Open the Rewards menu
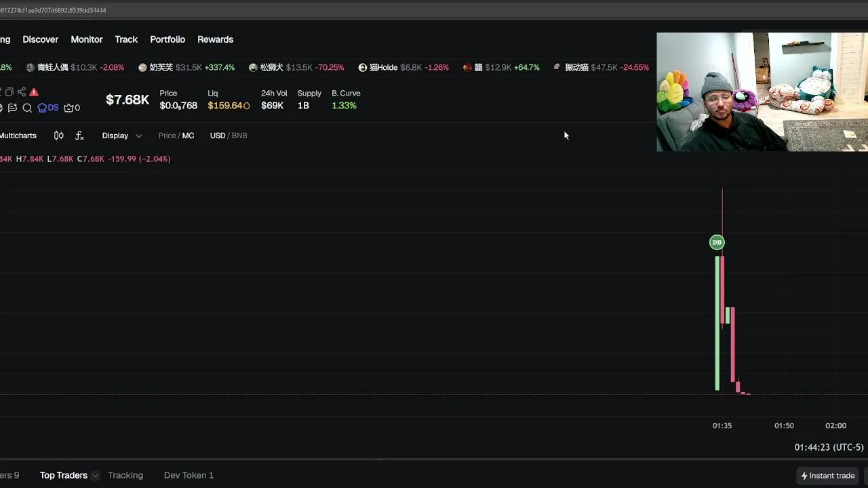This screenshot has height=488, width=868. (x=216, y=39)
